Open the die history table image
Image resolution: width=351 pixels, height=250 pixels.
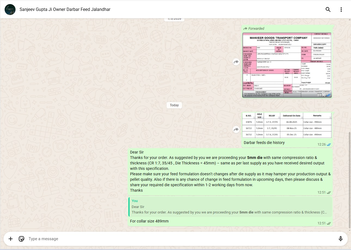coord(287,125)
